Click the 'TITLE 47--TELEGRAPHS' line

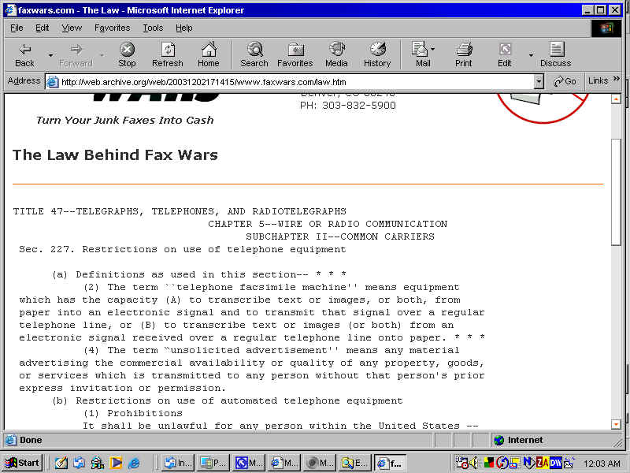[180, 211]
